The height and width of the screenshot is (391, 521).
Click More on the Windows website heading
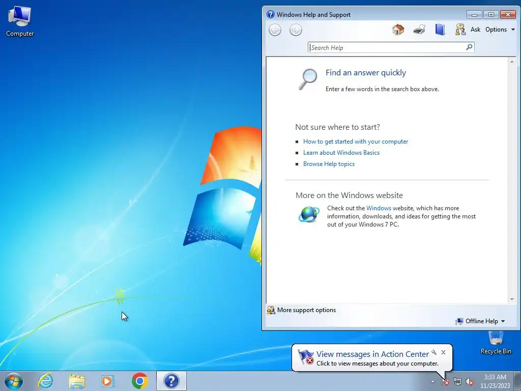click(349, 195)
